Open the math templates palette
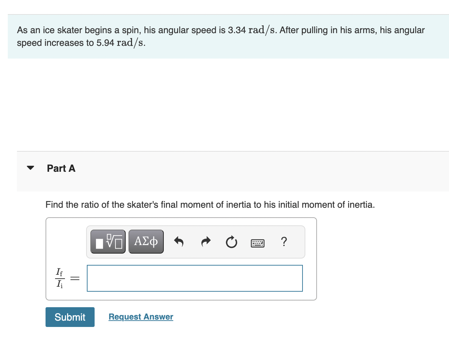This screenshot has width=449, height=340. coord(108,241)
